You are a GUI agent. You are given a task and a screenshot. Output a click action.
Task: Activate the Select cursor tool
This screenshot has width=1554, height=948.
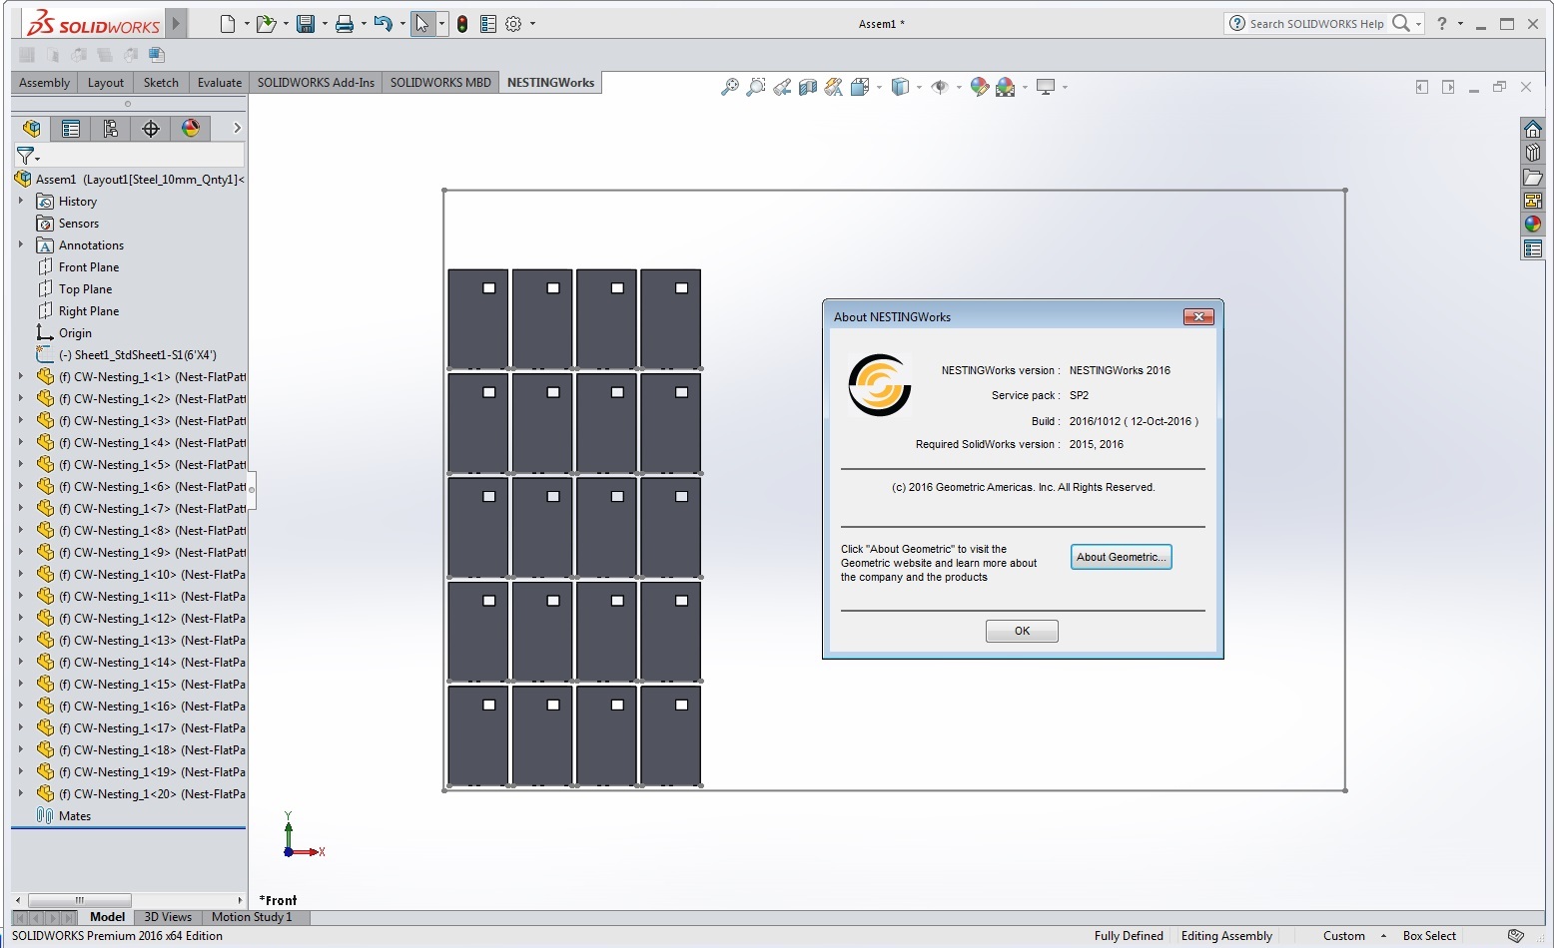pyautogui.click(x=422, y=24)
